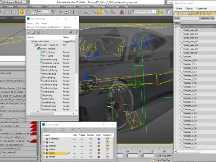The height and width of the screenshot is (162, 216).
Task: Open the MAXScript menu
Action: (x=114, y=7)
